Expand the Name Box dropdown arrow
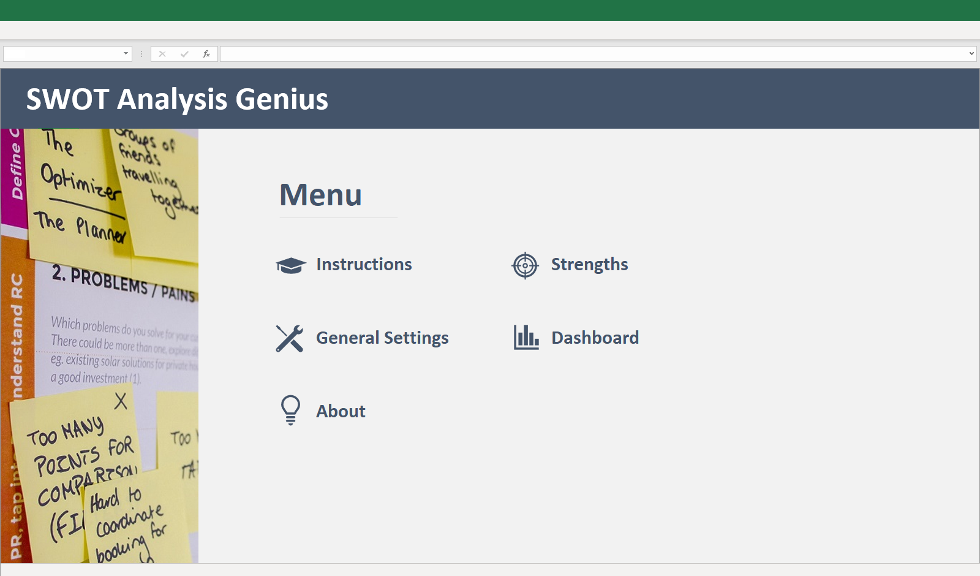 (x=126, y=54)
